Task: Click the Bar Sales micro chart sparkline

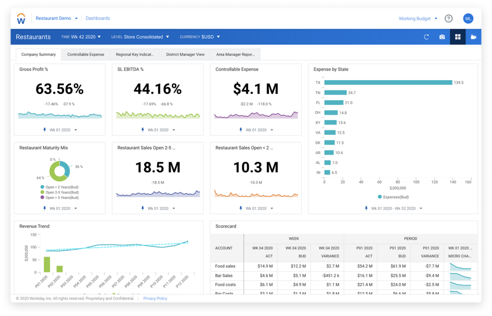Action: pyautogui.click(x=461, y=276)
